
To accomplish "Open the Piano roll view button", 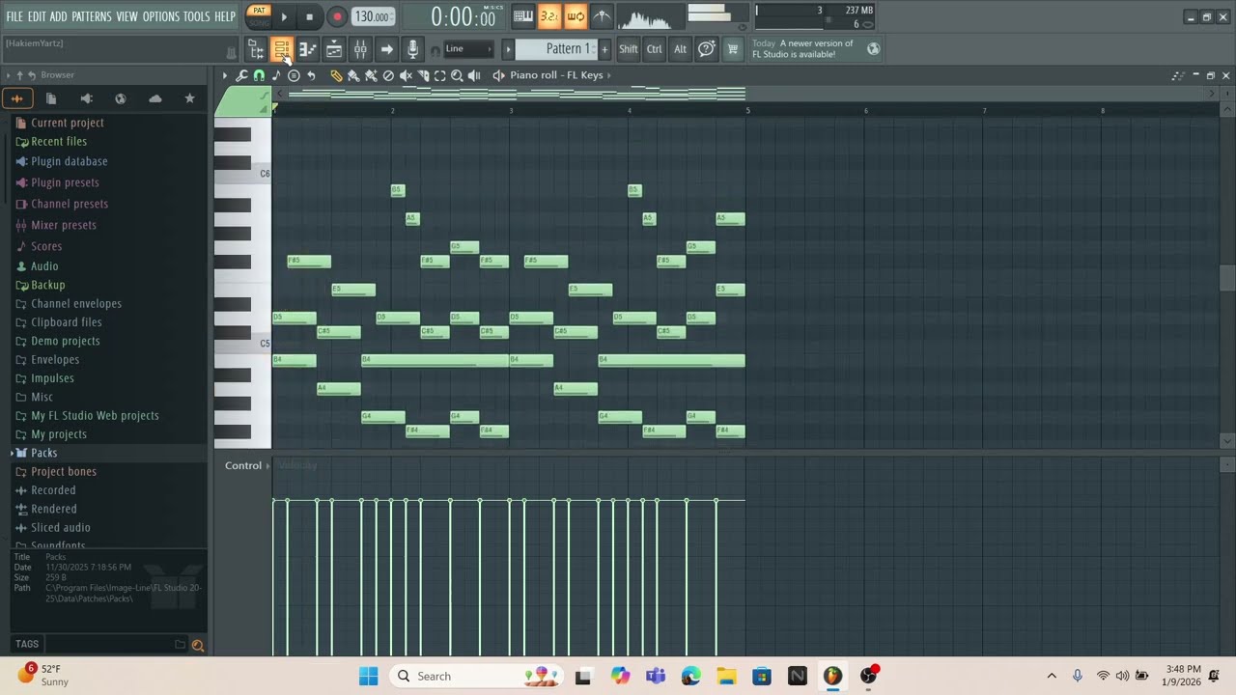I will (x=307, y=49).
